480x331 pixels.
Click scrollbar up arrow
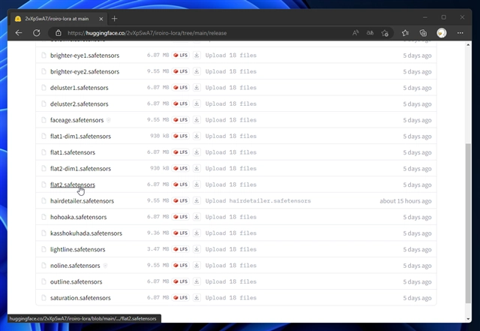(x=468, y=45)
